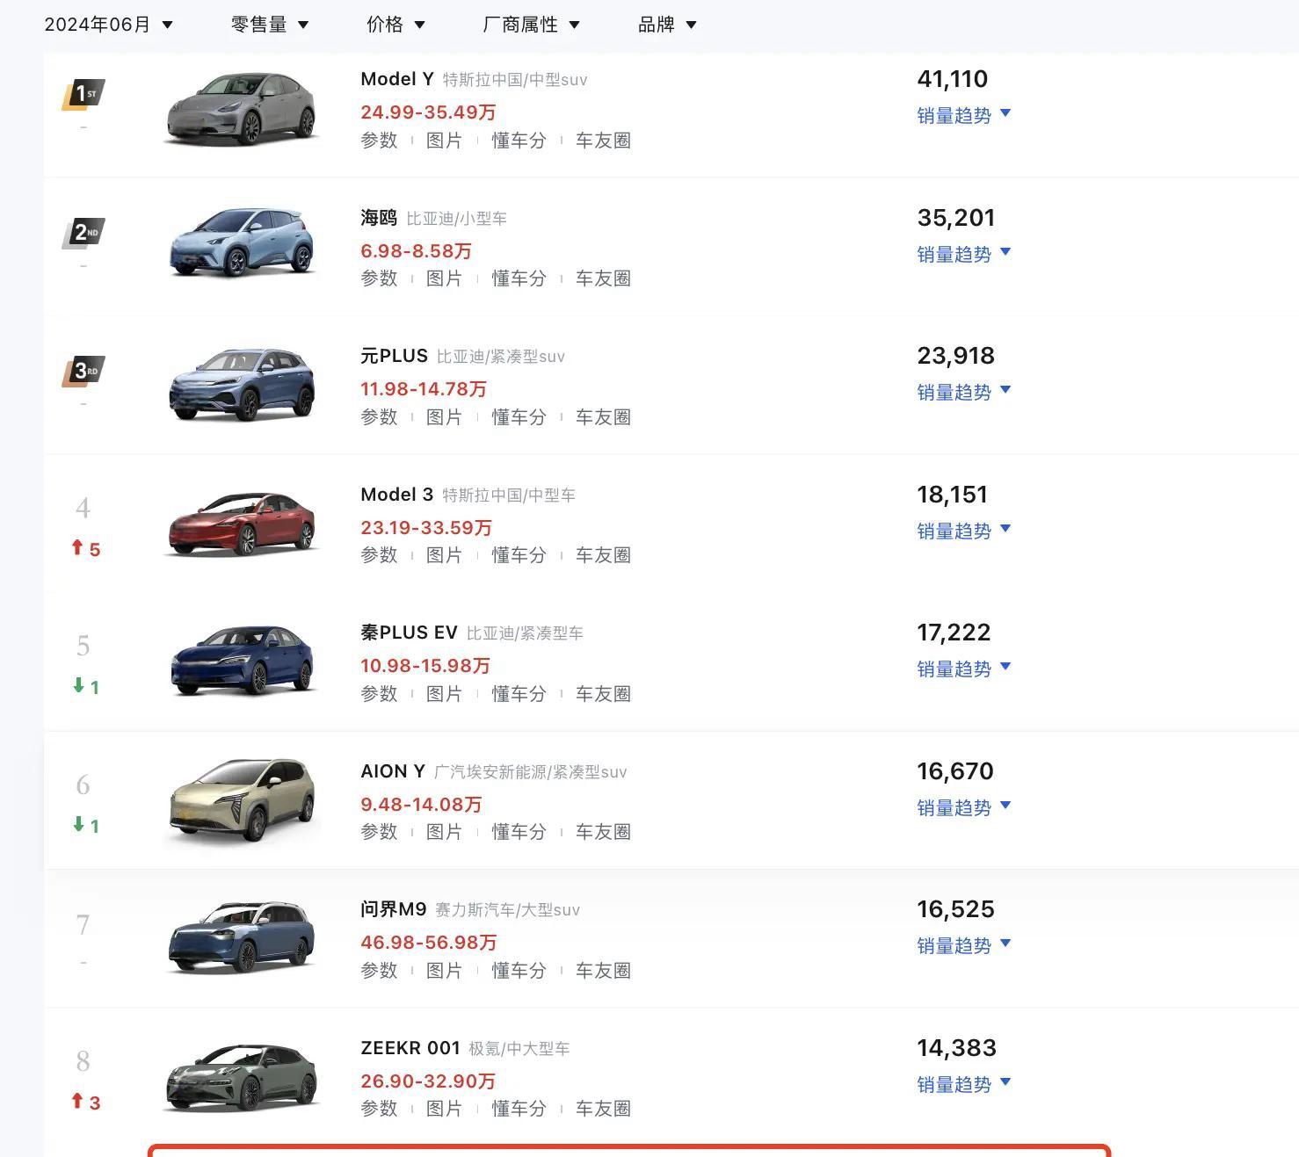Expand 销量趋势 for AION Y

point(964,807)
